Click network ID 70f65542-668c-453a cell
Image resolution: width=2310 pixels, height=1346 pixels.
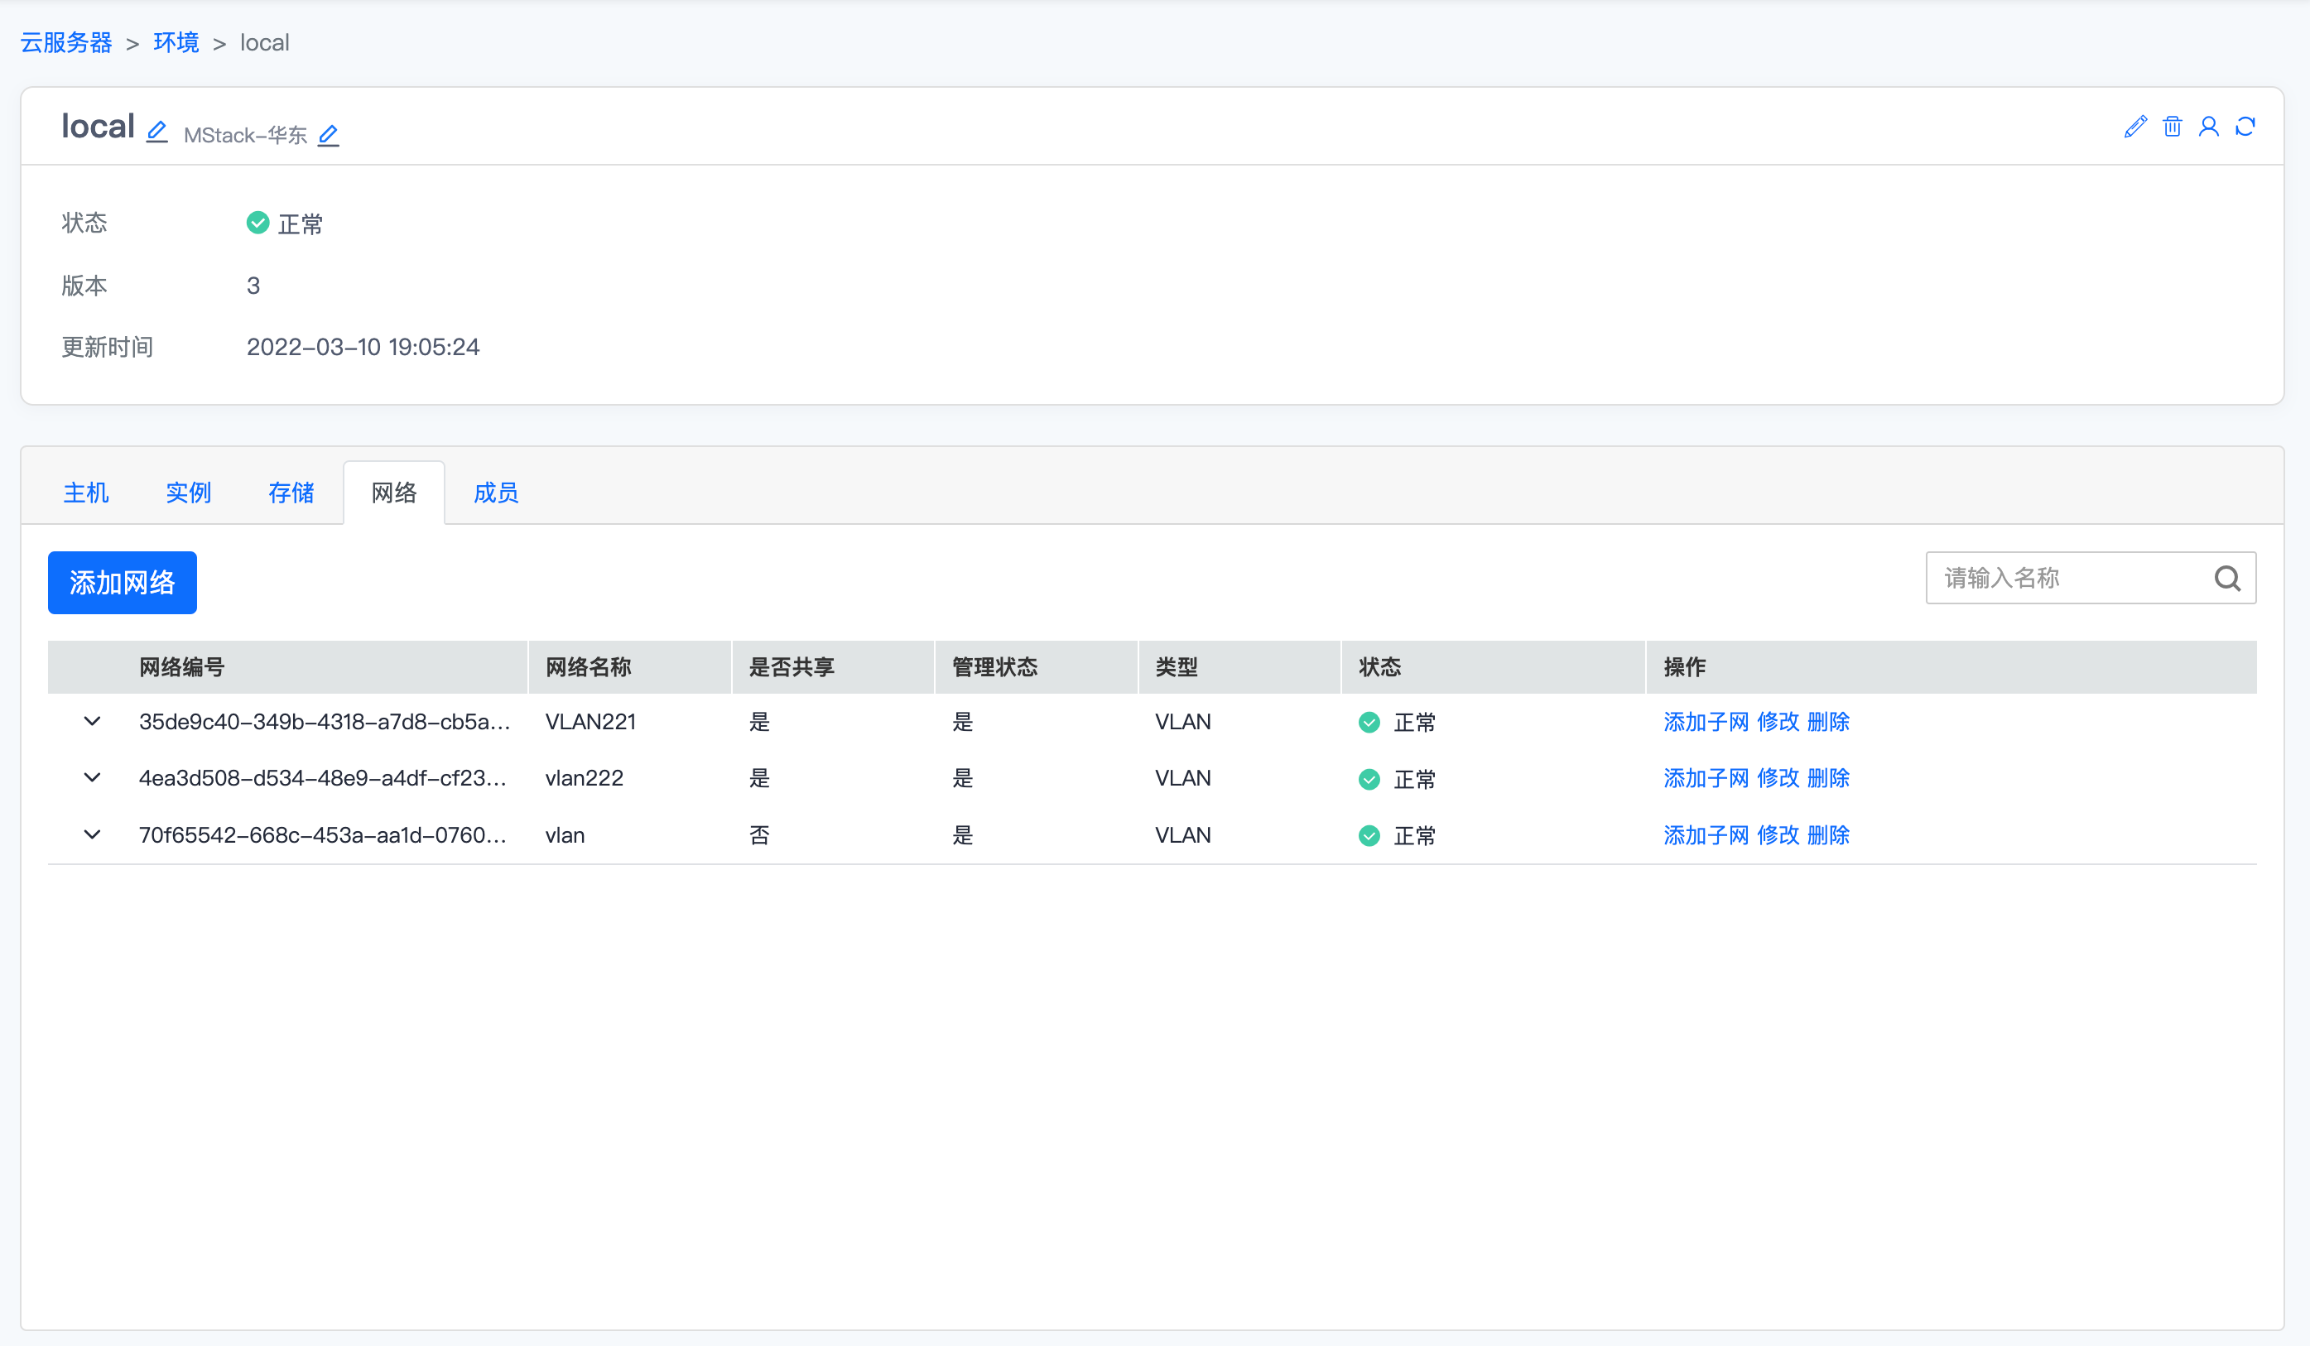tap(323, 834)
